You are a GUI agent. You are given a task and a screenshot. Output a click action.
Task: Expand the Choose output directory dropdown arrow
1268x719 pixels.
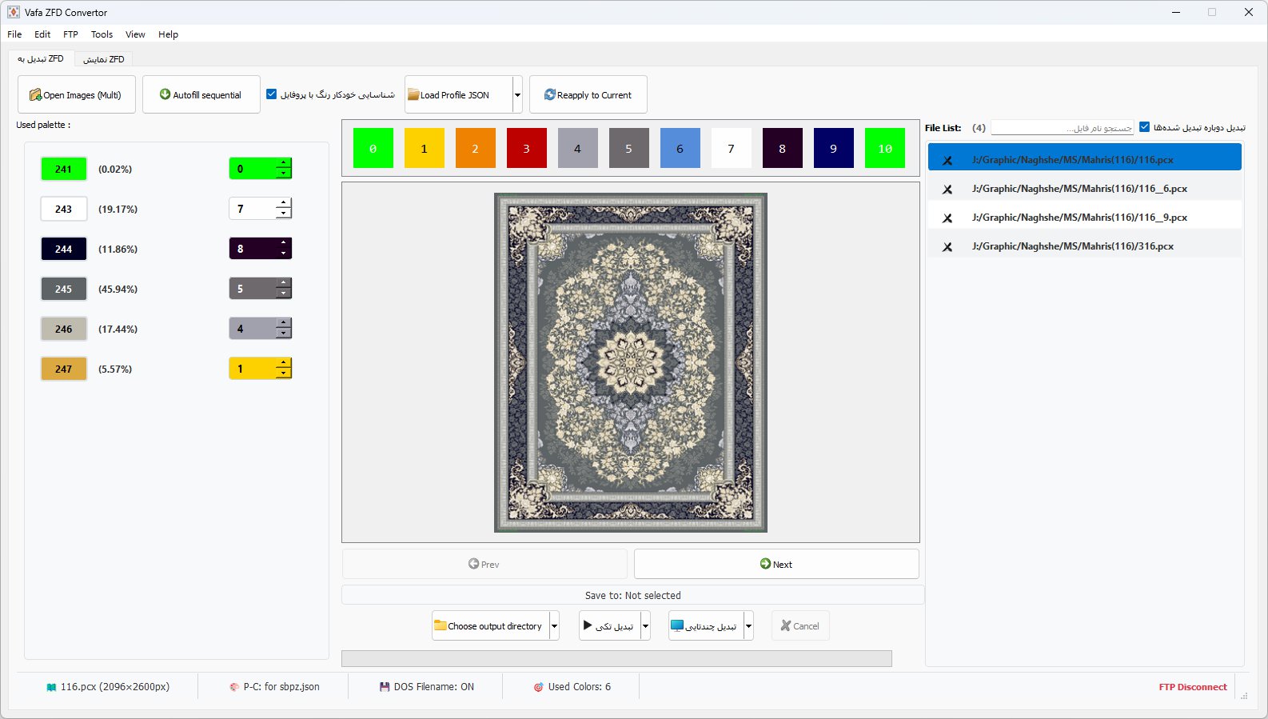(x=555, y=626)
